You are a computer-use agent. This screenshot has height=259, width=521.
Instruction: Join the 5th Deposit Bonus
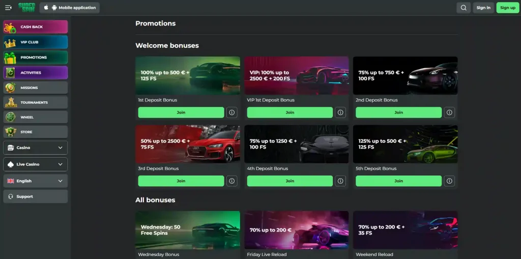tap(399, 181)
